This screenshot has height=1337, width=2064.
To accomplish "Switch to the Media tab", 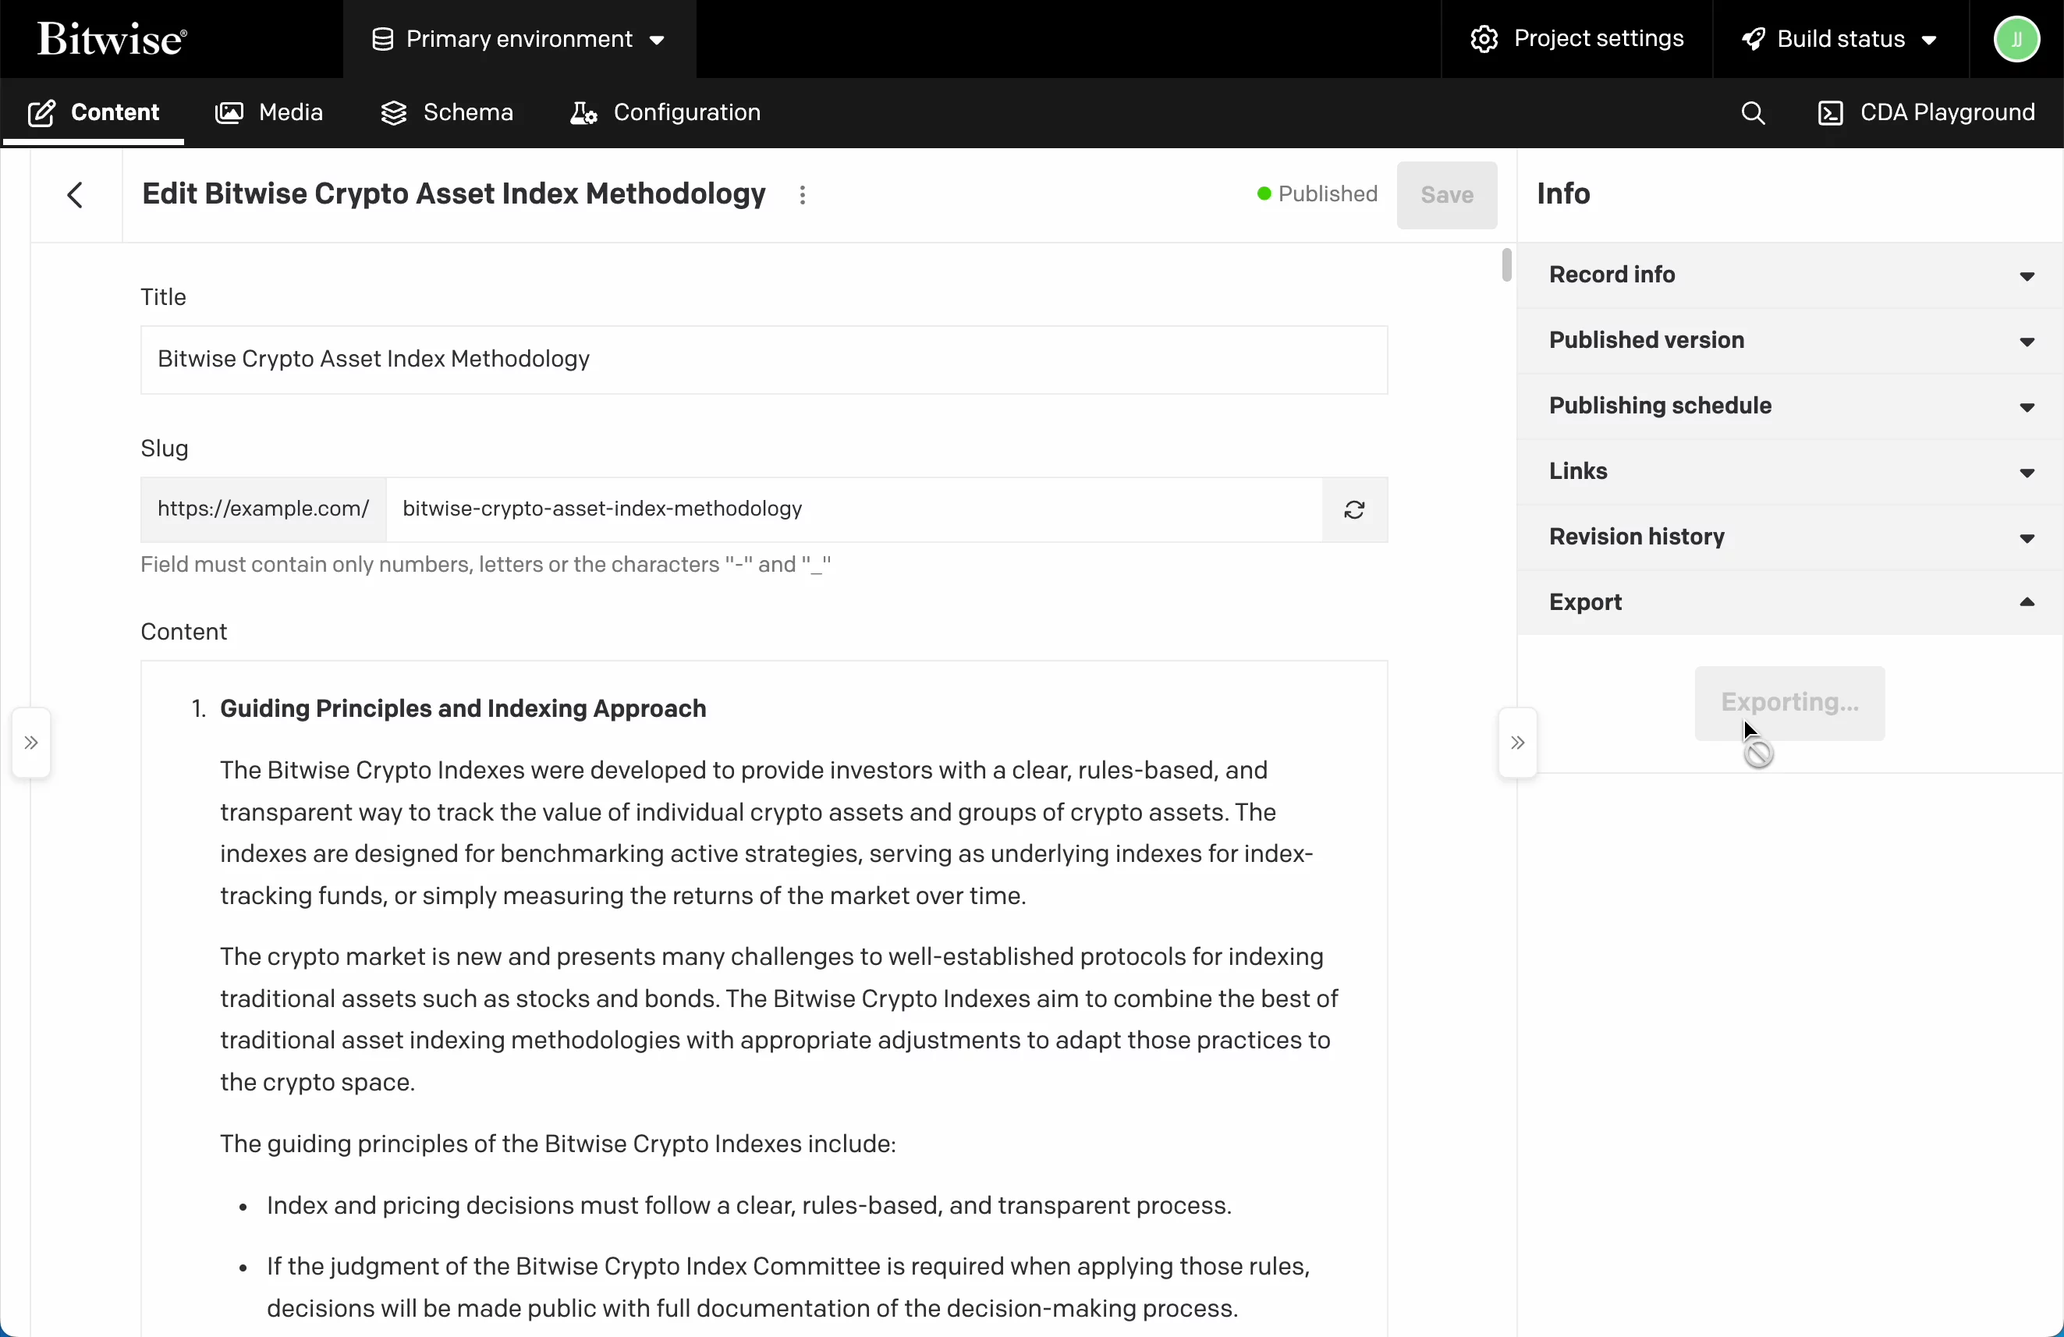I will click(x=270, y=113).
